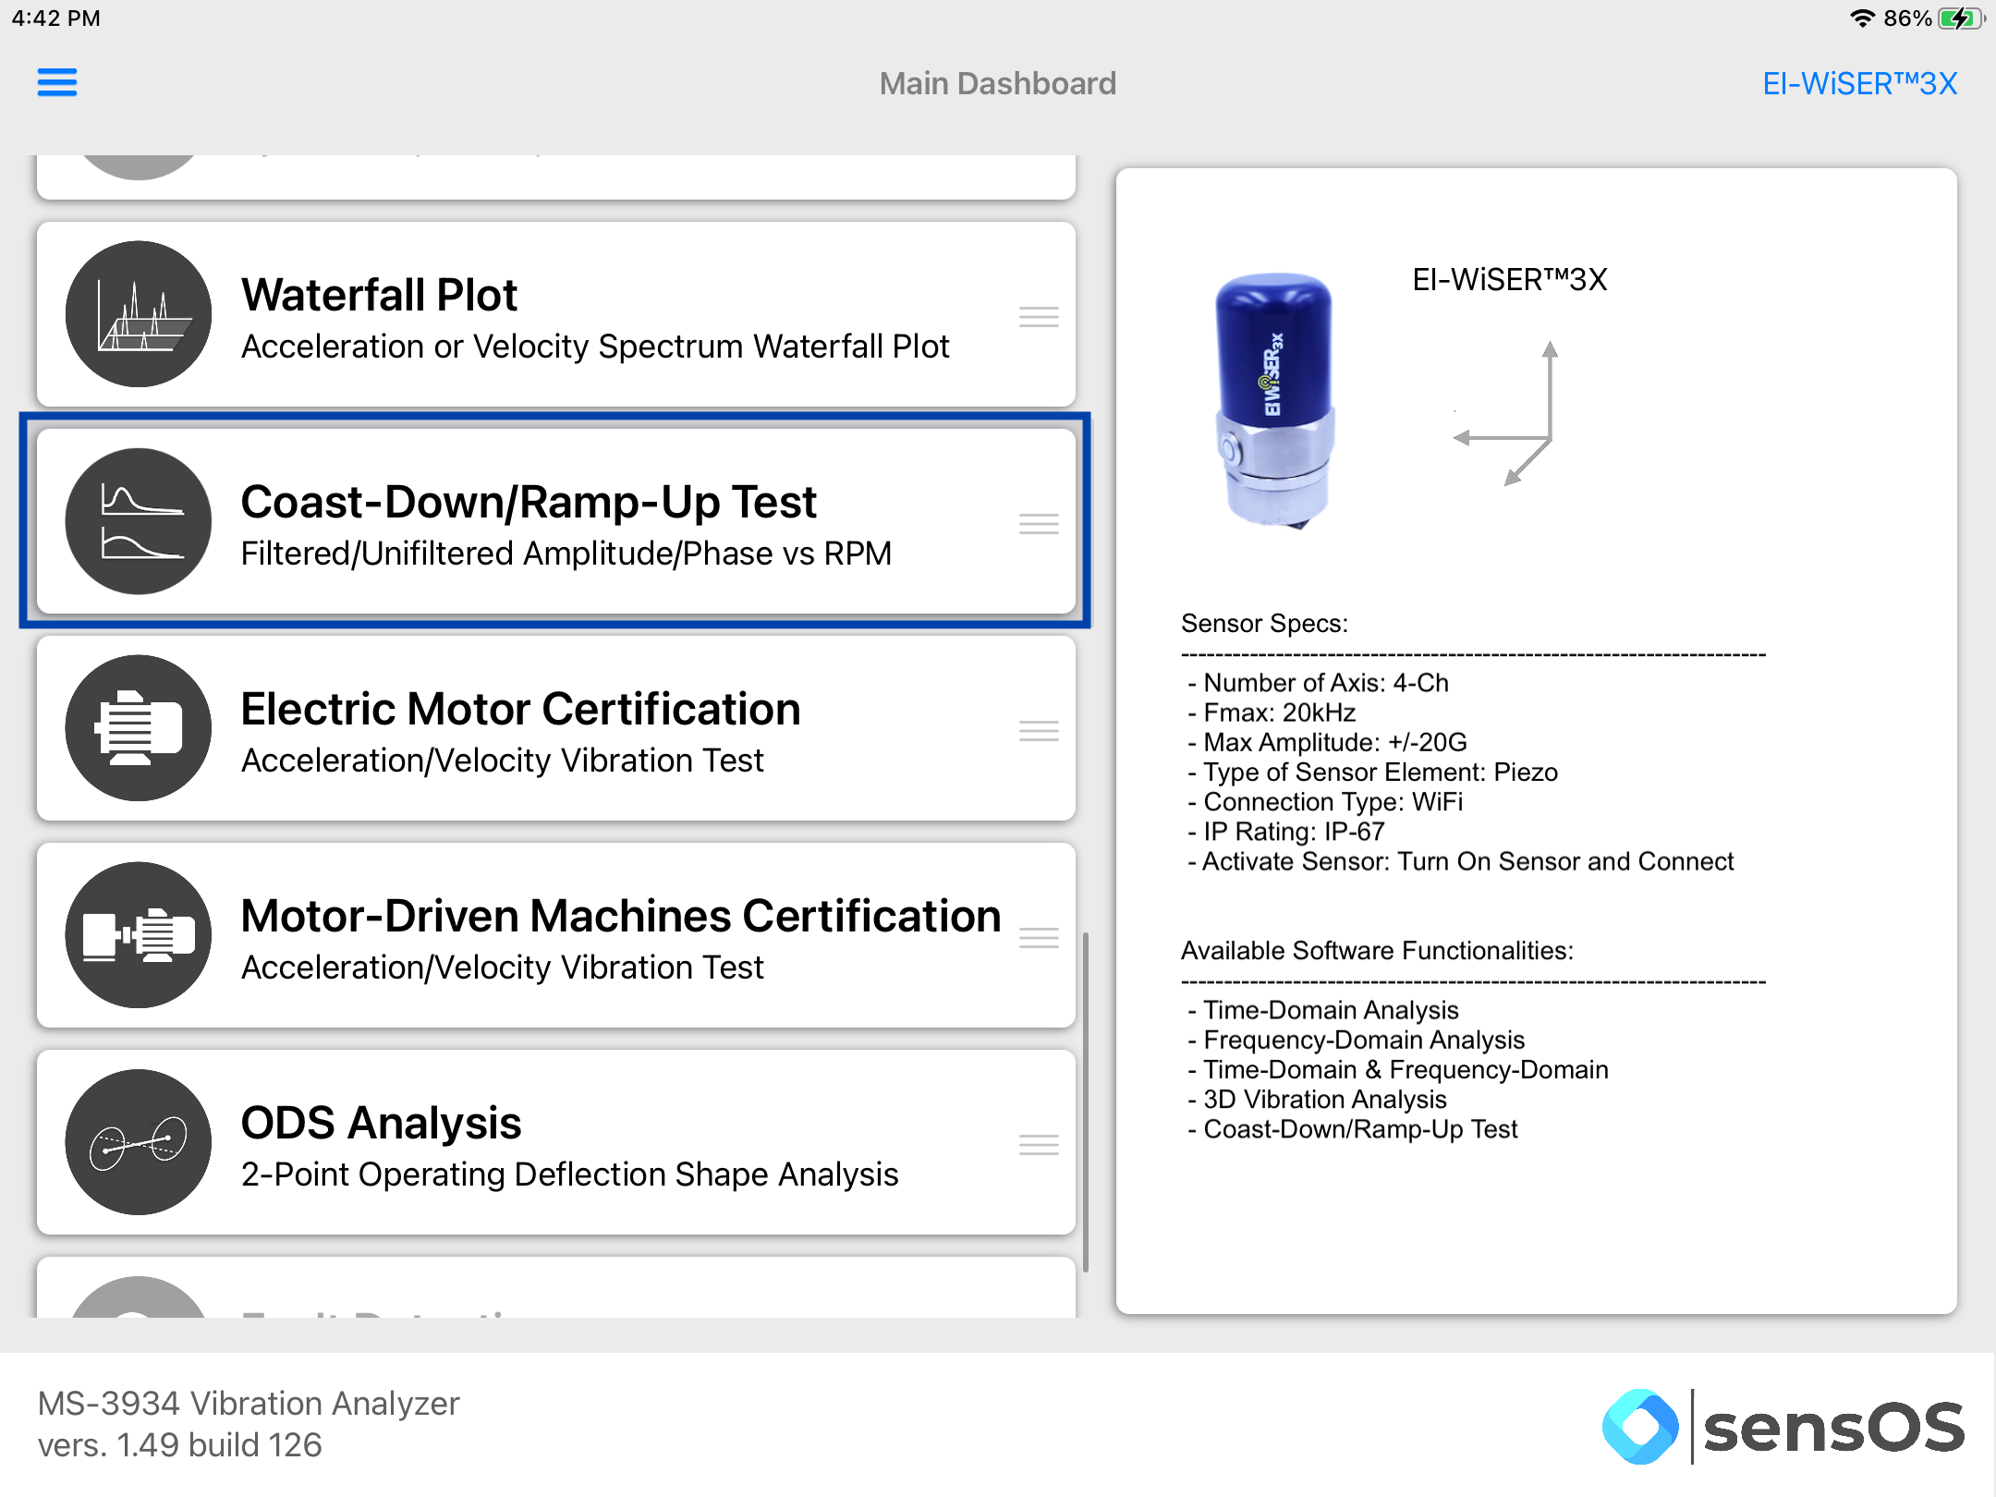Select Motor-Driven Machines Certification title
The width and height of the screenshot is (1996, 1497).
(621, 917)
